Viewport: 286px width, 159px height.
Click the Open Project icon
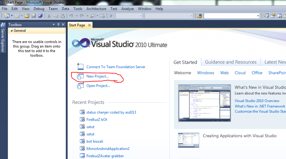(80, 86)
